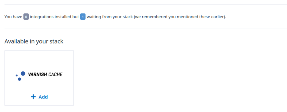287x112 pixels.
Task: Click the smallest blue dot in Varnish logo
Action: (17, 75)
